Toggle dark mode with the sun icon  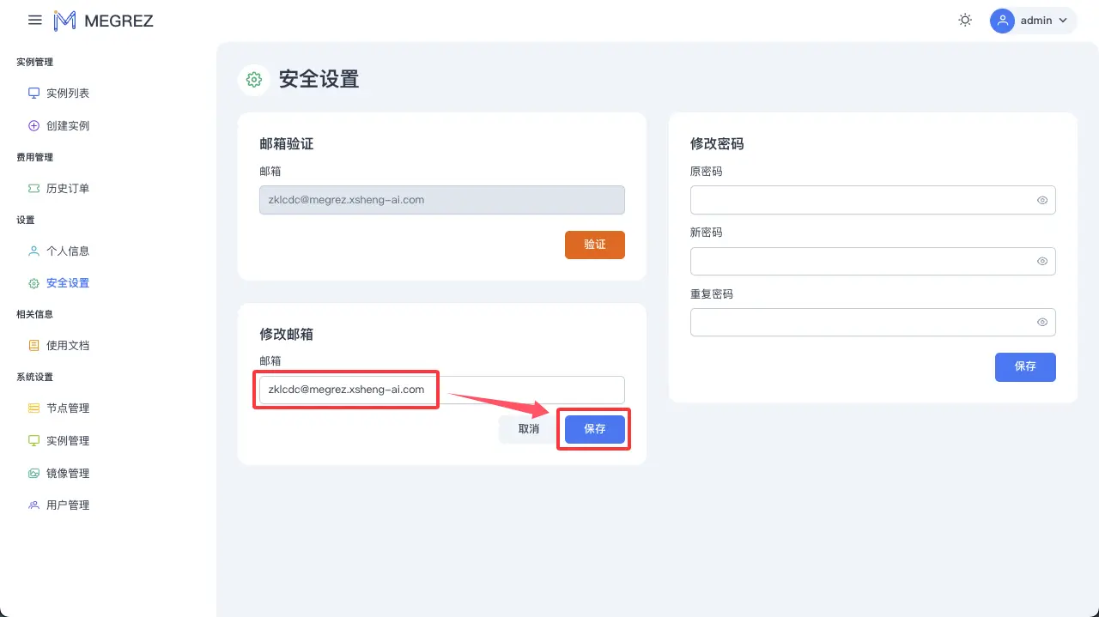965,19
